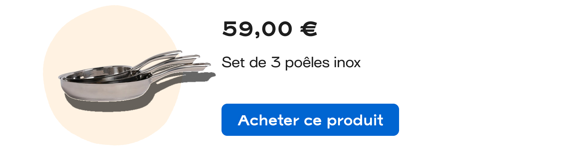Image resolution: width=581 pixels, height=151 pixels.
Task: Click the Acheter ce produit button
Action: (310, 120)
